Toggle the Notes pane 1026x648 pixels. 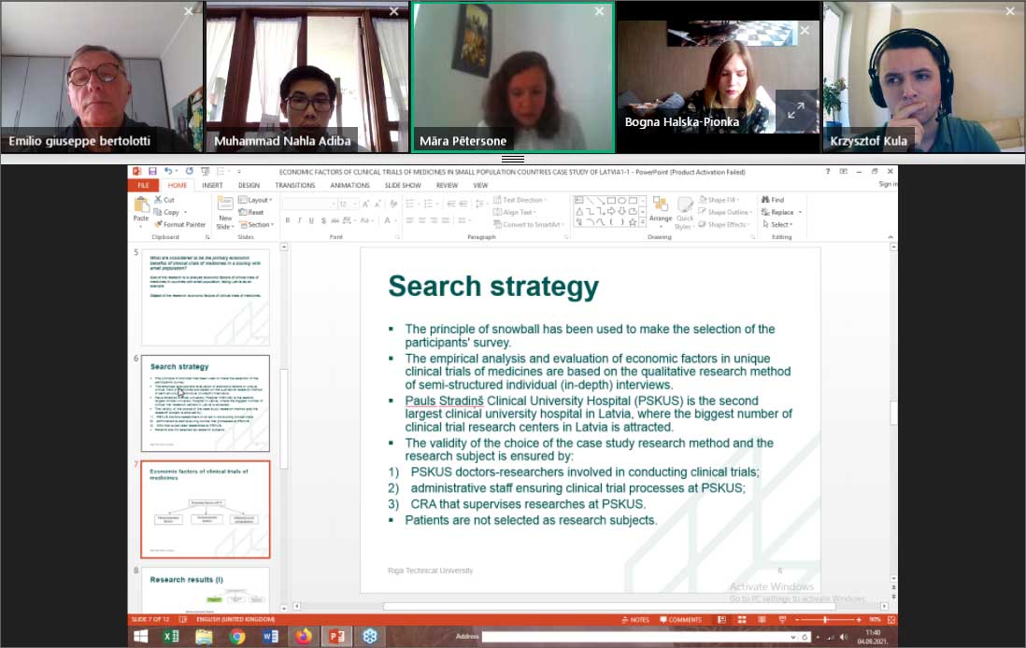pos(635,619)
